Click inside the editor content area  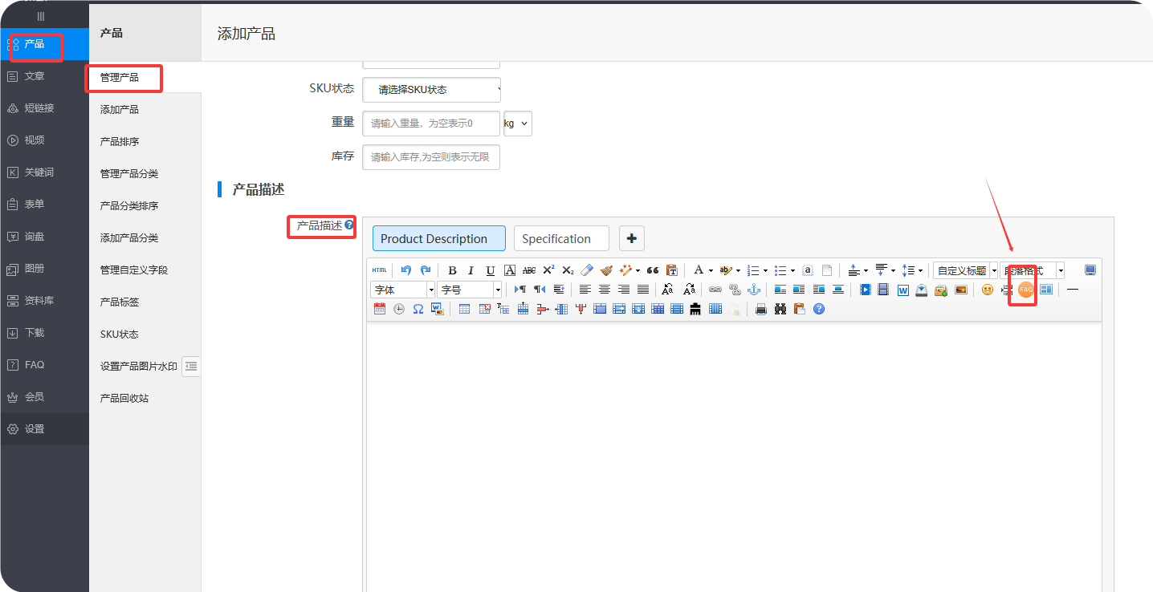(x=734, y=456)
